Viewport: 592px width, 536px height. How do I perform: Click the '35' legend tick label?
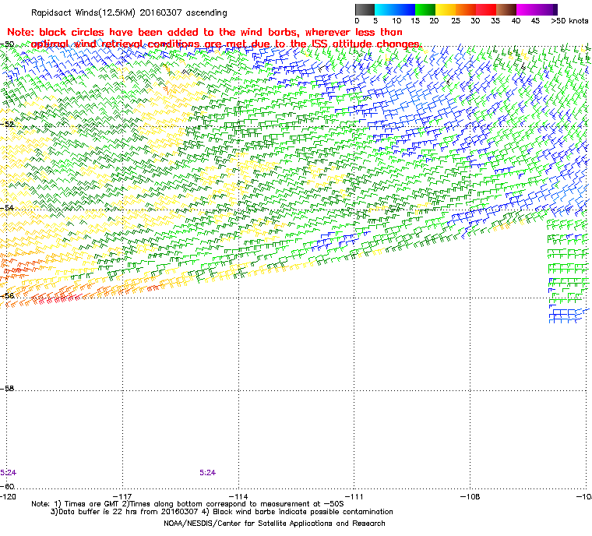pos(495,21)
